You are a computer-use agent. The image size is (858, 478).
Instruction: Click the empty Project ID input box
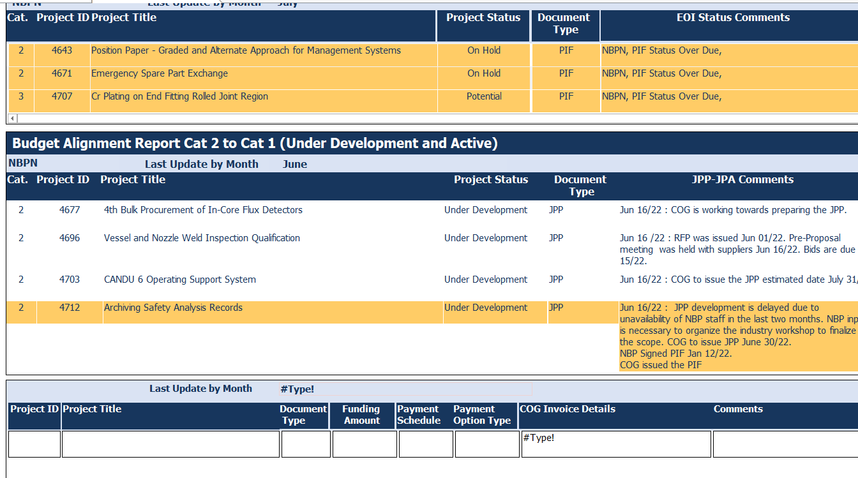34,444
